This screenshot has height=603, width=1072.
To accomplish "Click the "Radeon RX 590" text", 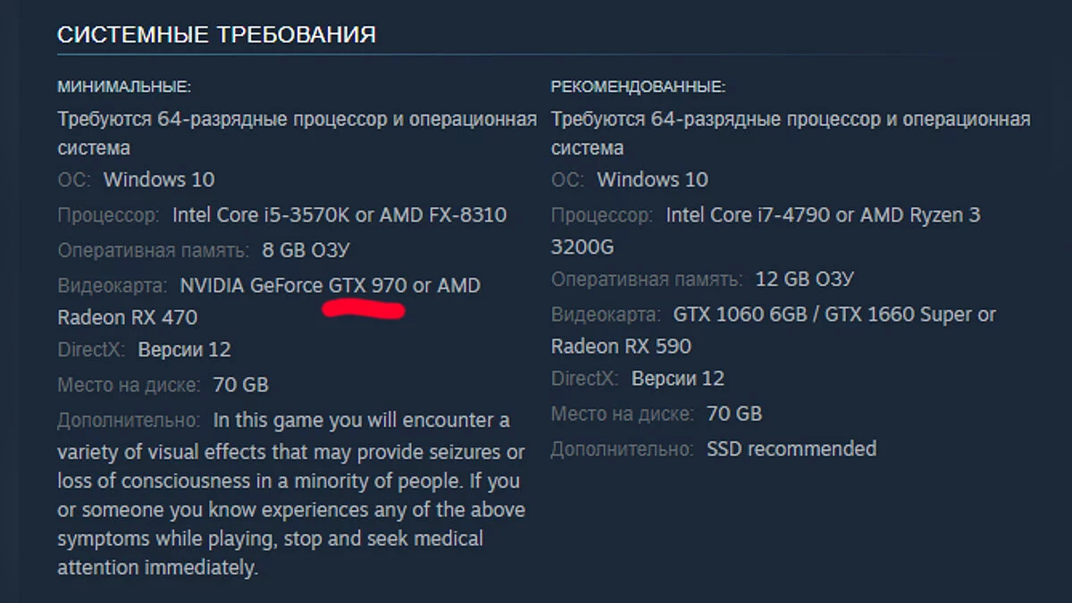I will tap(621, 347).
